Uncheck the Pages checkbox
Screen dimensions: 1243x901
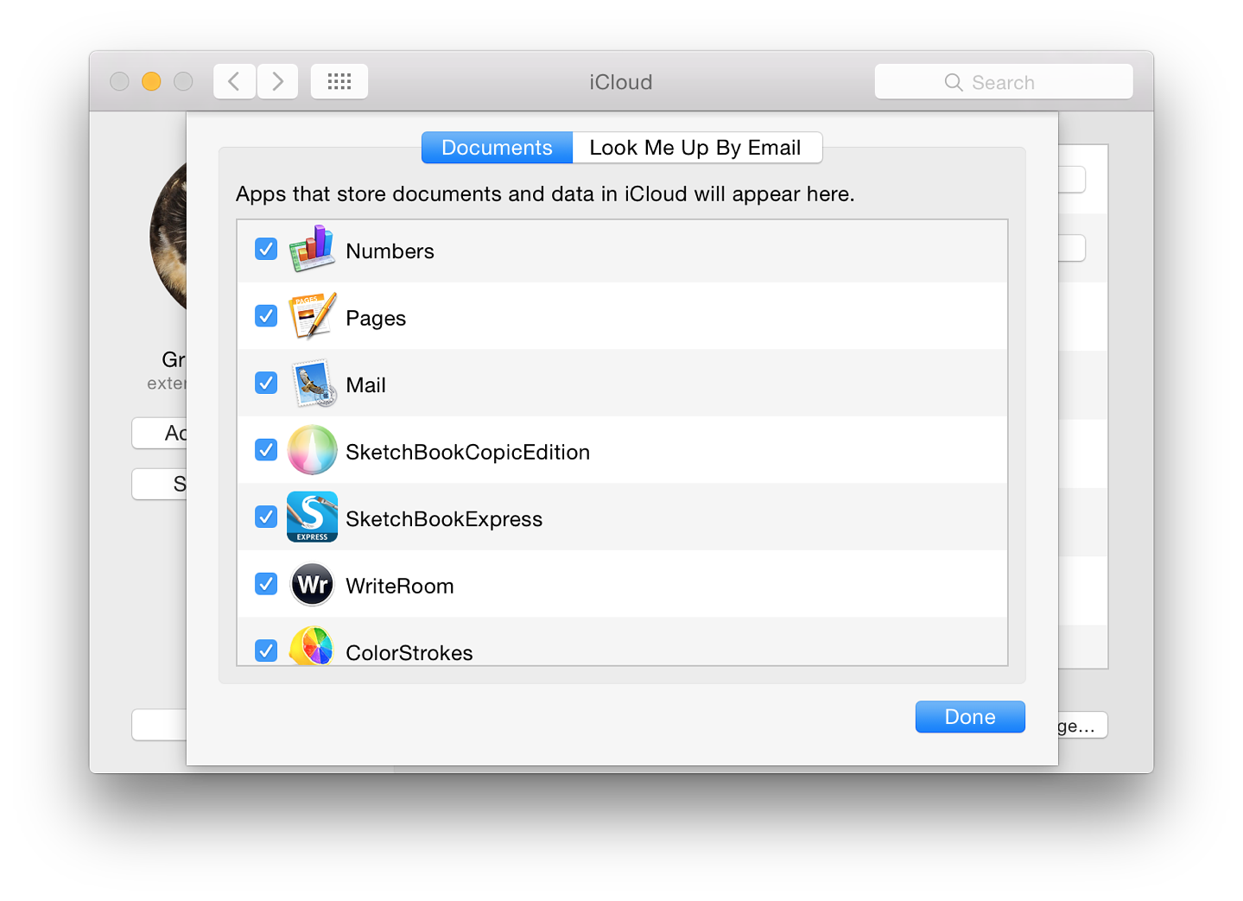point(266,316)
